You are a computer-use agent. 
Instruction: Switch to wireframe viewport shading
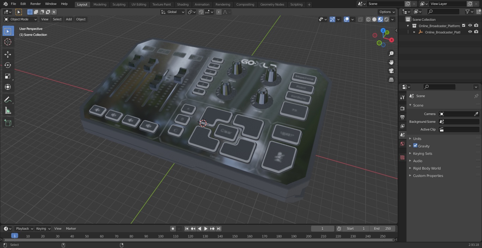368,19
